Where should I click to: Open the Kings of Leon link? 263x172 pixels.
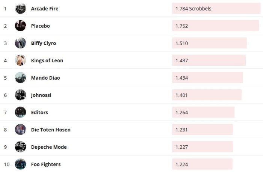click(x=47, y=60)
